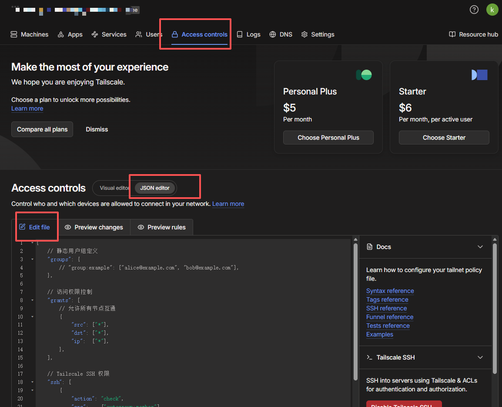Dismiss the plan promotion banner
The width and height of the screenshot is (502, 407).
coord(97,129)
